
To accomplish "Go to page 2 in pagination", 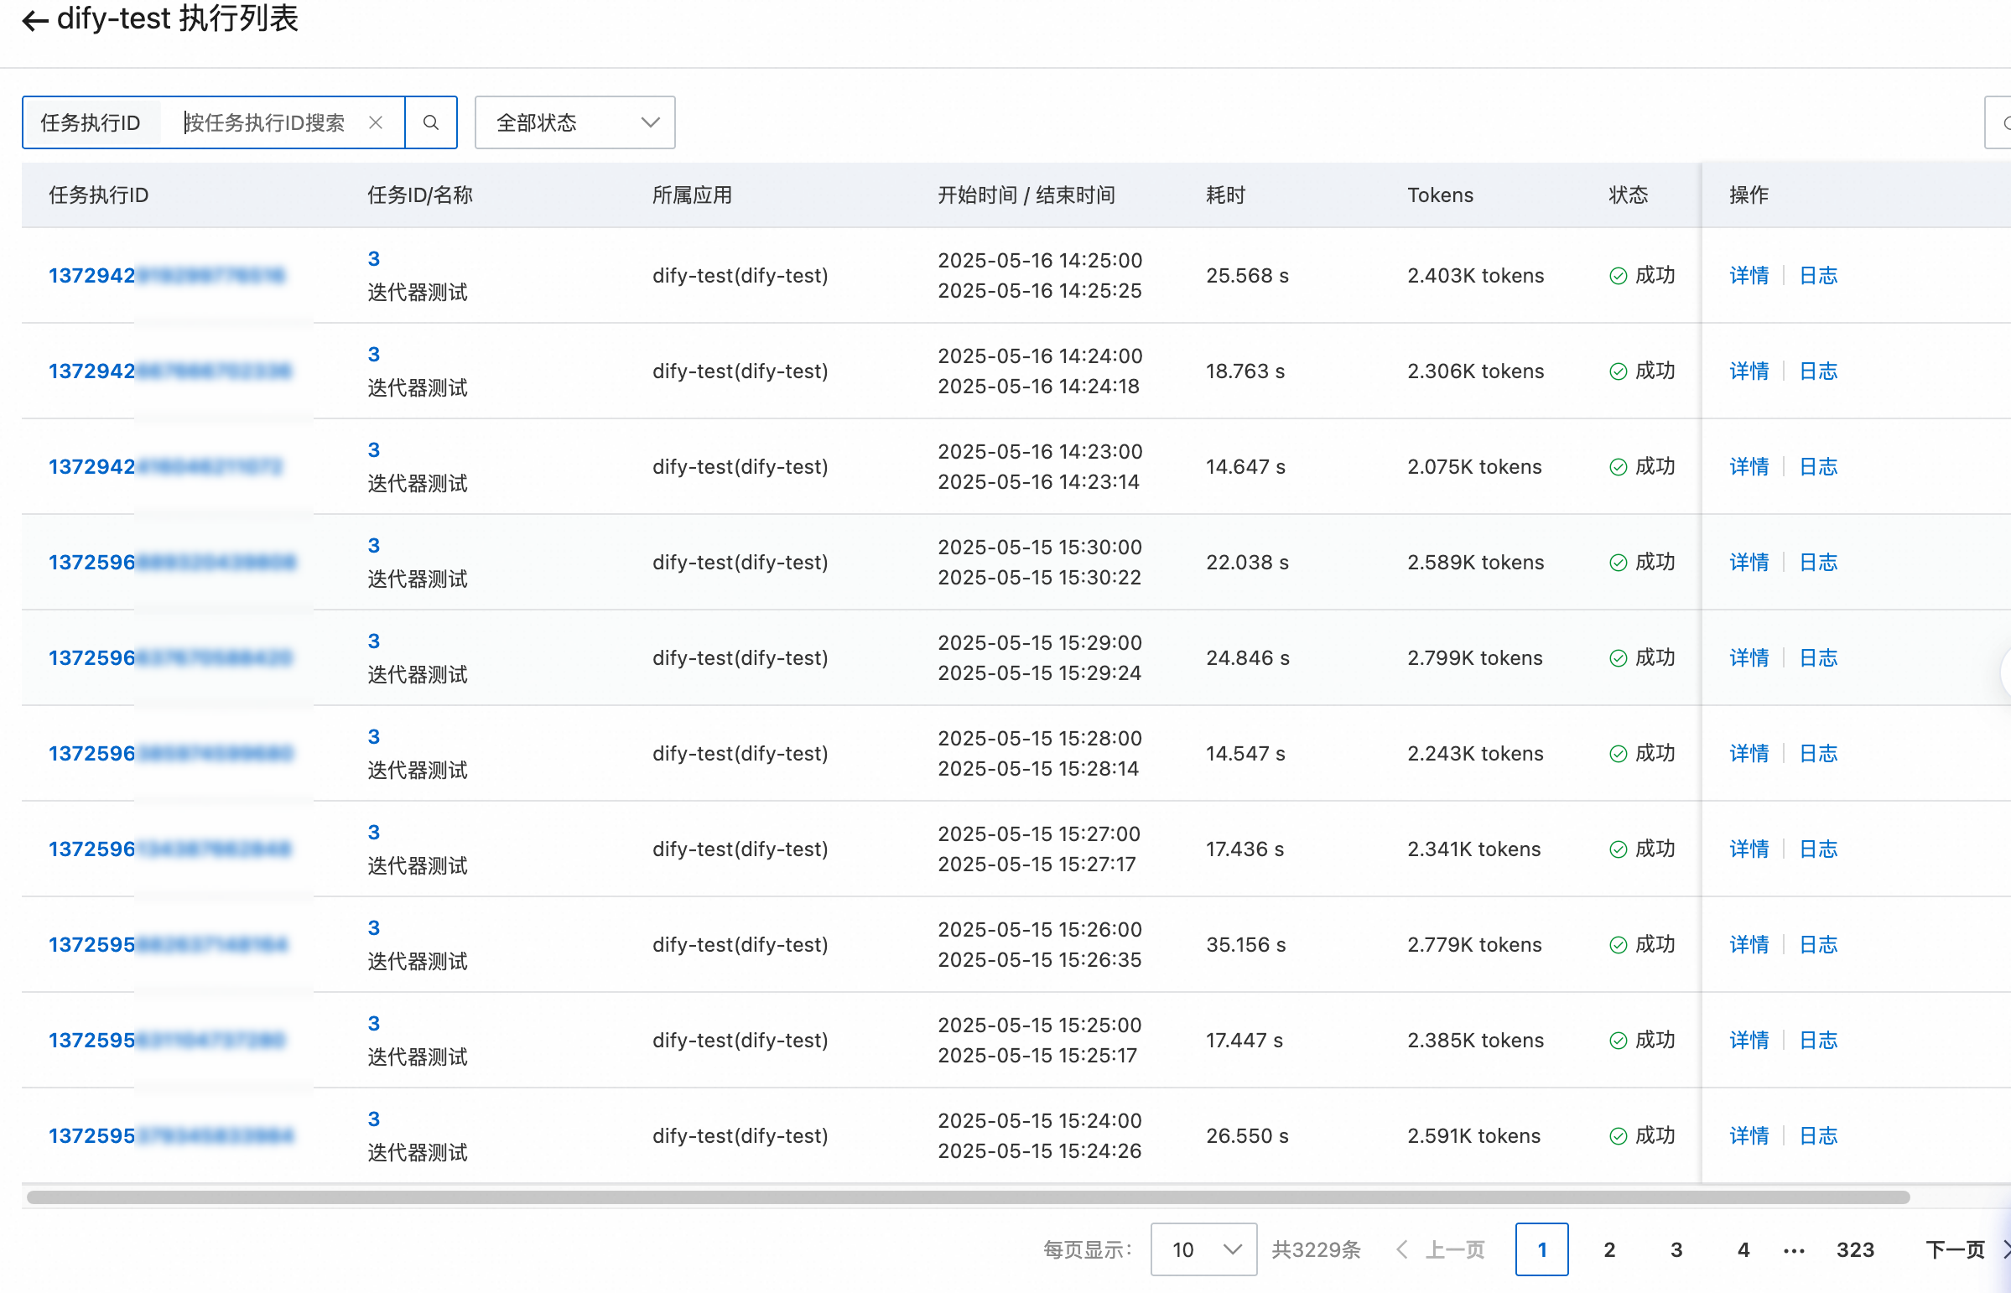I will [1608, 1249].
